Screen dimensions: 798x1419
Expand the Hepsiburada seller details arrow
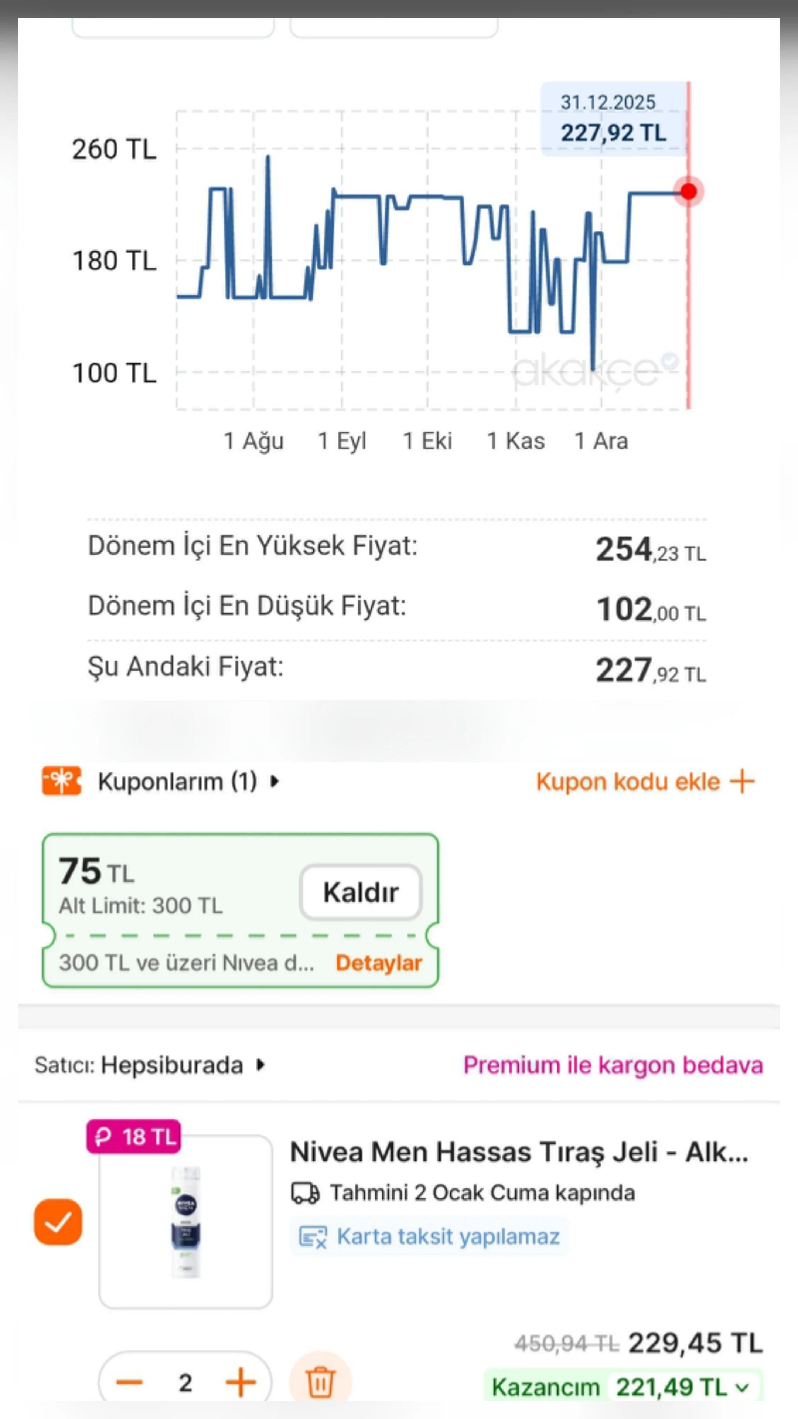[x=260, y=1065]
